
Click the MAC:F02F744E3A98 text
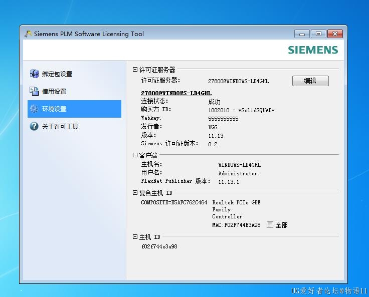coord(236,225)
